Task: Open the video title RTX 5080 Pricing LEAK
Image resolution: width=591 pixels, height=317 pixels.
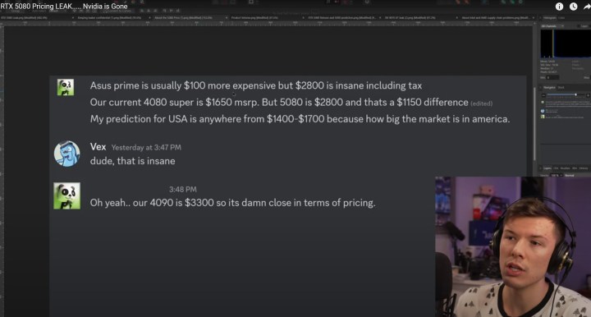Action: coord(64,6)
